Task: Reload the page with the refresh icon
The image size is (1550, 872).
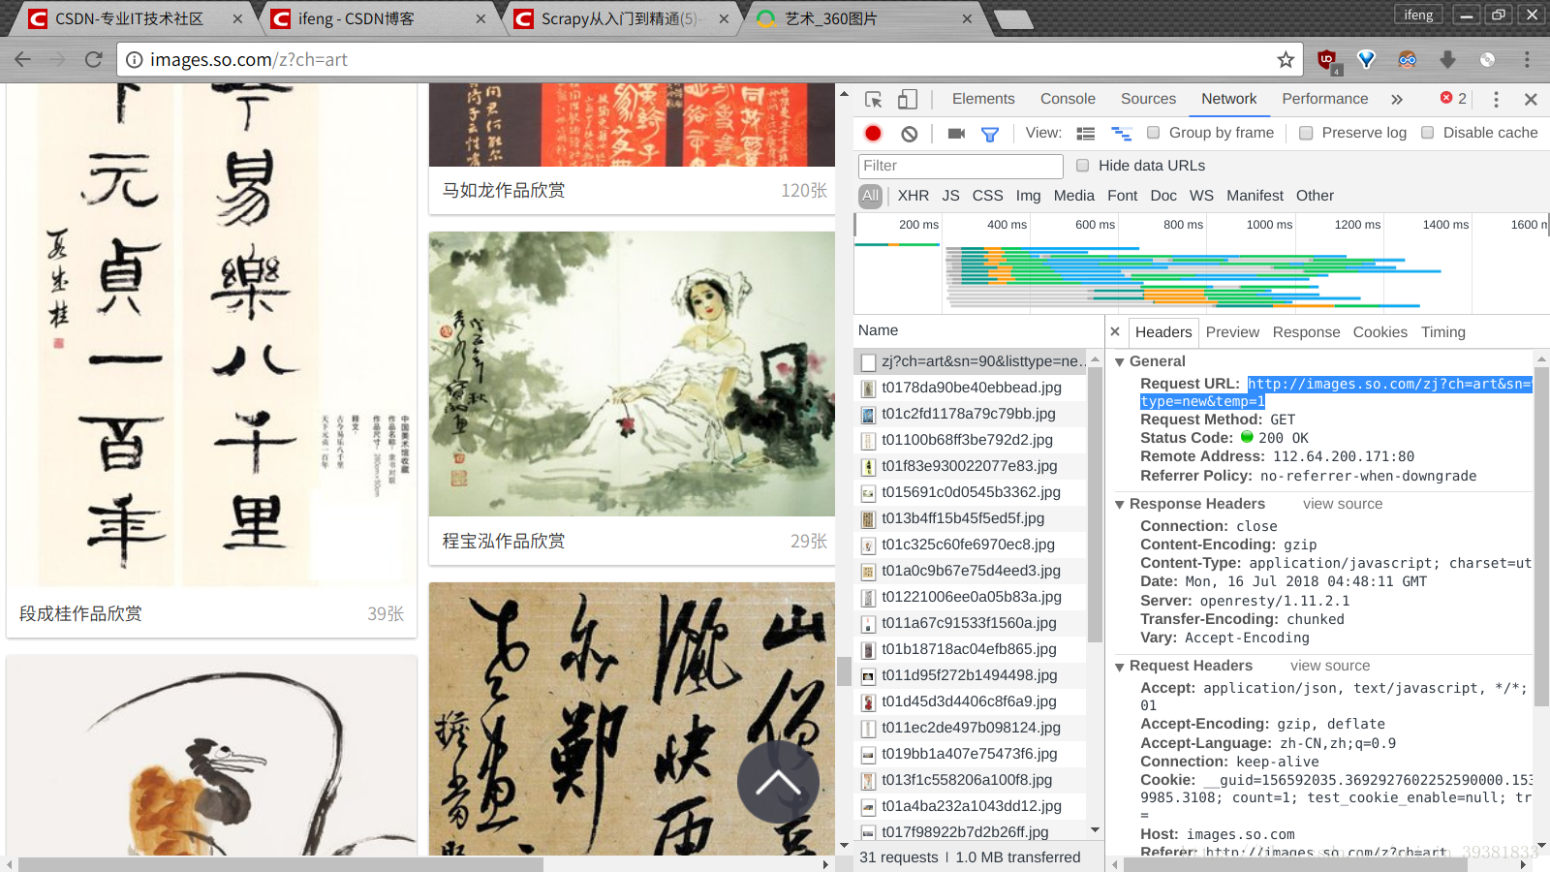Action: (x=93, y=59)
